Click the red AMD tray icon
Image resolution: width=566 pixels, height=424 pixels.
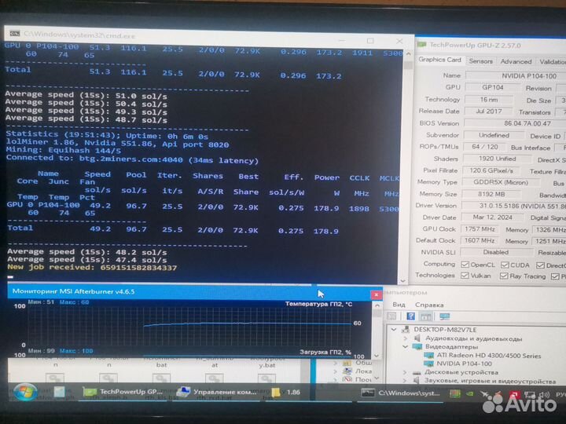(514, 393)
